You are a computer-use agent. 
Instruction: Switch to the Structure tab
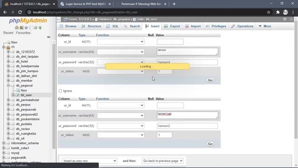coord(91,26)
